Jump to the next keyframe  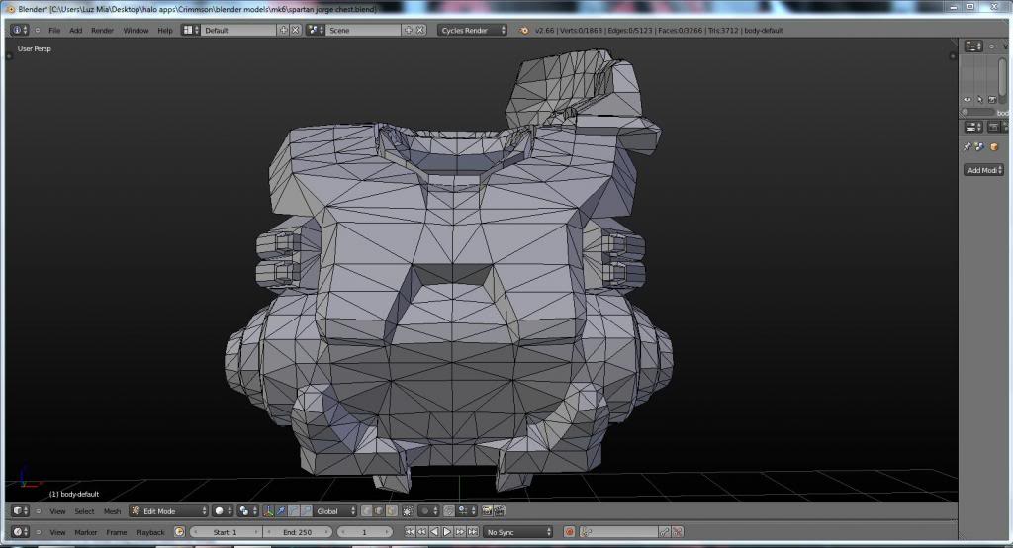[x=460, y=532]
